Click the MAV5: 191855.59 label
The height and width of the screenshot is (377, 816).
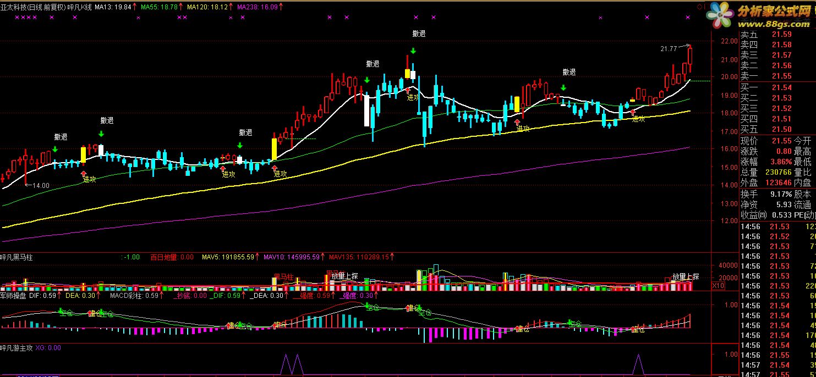pos(228,257)
